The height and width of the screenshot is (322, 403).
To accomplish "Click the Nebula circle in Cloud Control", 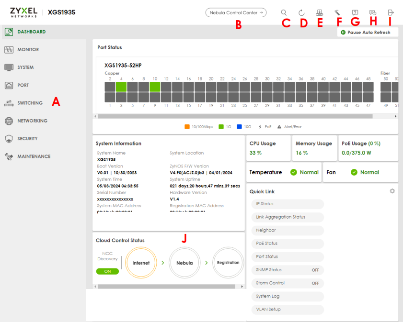I will 184,263.
